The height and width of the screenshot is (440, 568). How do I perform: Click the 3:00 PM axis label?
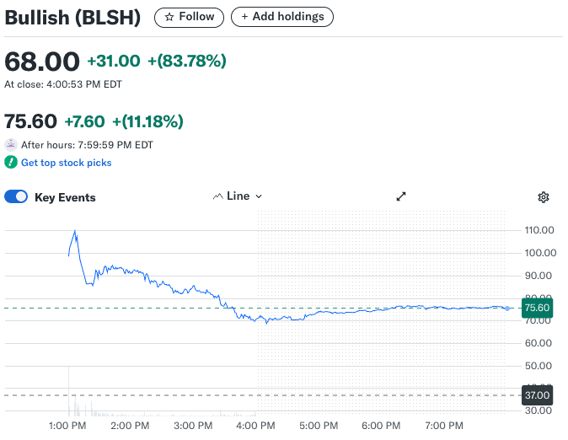click(x=193, y=426)
